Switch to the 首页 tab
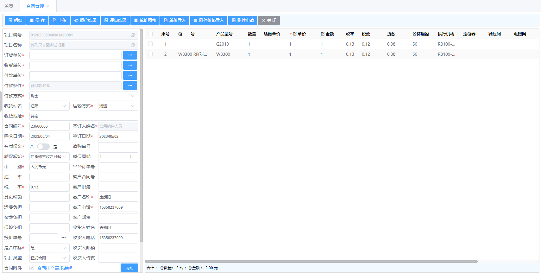 click(9, 6)
